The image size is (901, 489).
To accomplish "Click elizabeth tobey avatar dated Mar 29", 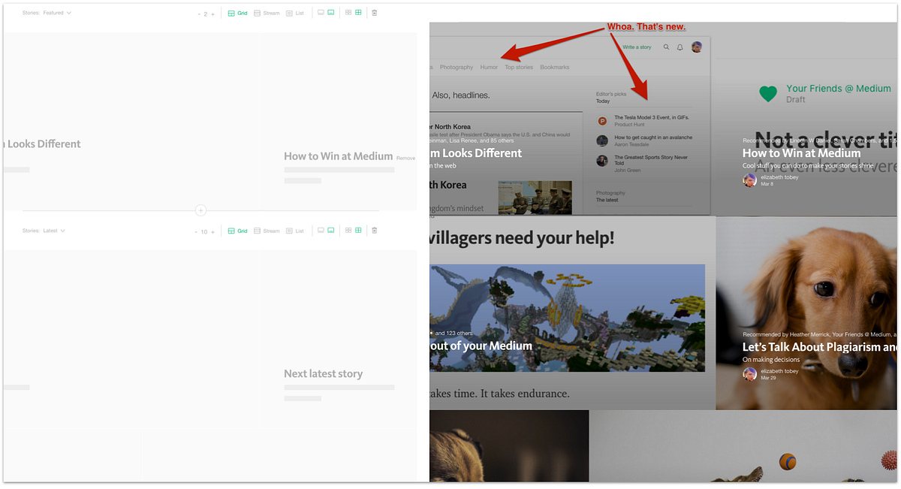I will (x=749, y=374).
